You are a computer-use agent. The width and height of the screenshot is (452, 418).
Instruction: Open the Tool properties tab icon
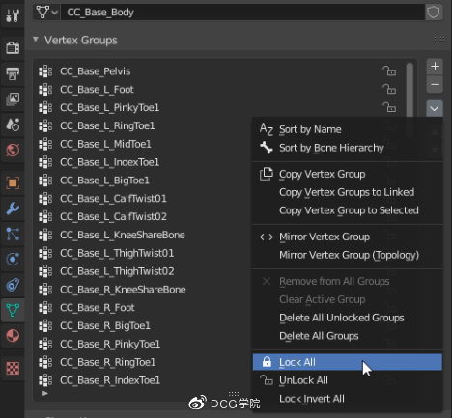[x=13, y=15]
